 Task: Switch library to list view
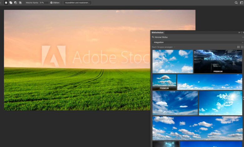tap(242, 47)
